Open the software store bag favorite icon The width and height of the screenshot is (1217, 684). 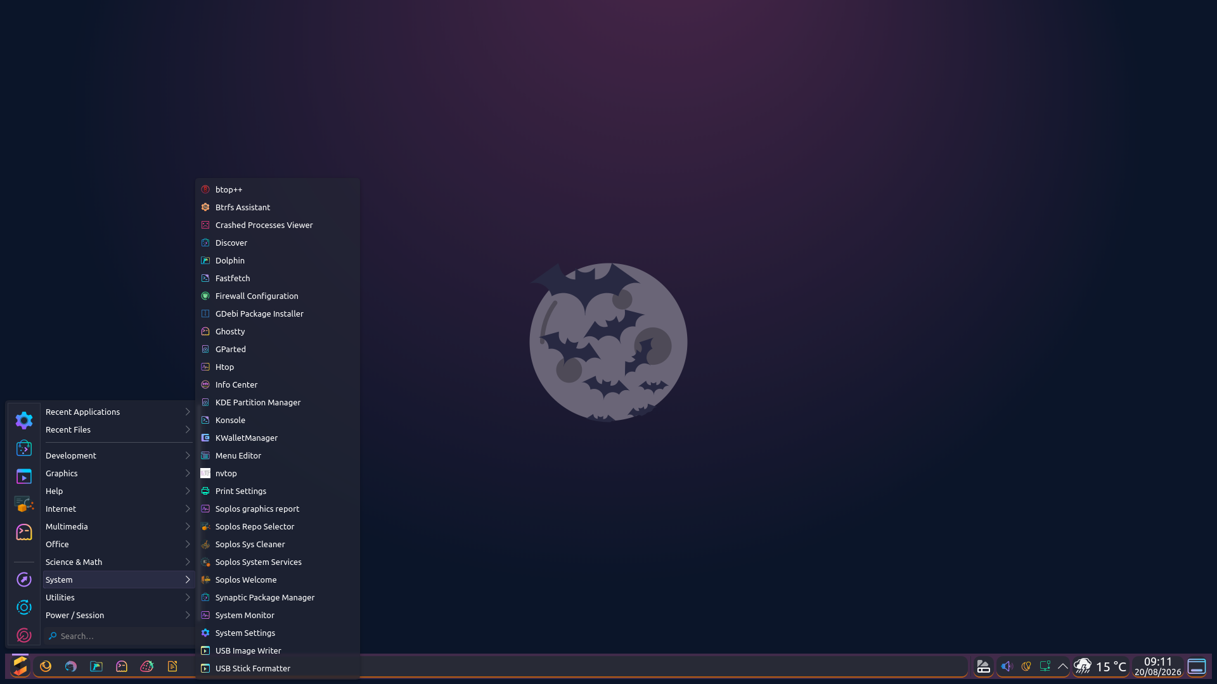pos(24,448)
